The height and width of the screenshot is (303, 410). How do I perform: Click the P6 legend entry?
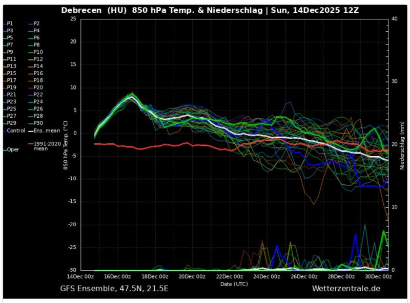(37, 38)
